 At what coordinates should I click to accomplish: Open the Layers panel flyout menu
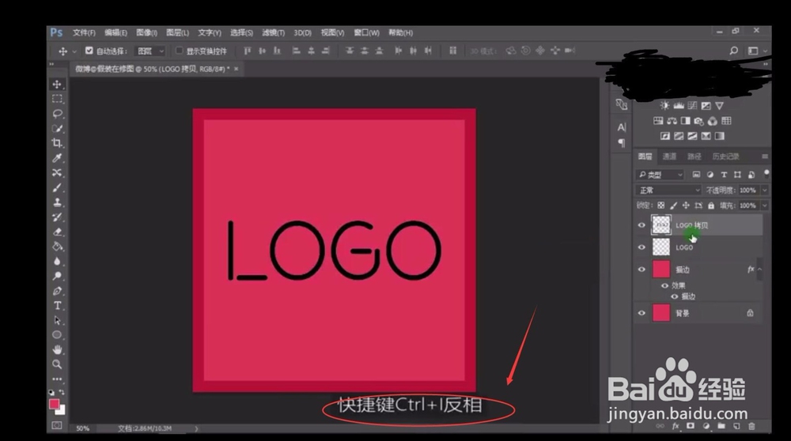(x=765, y=156)
